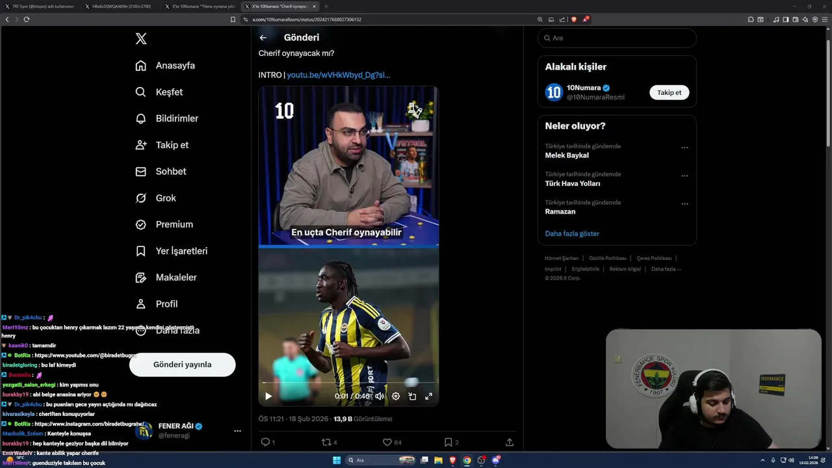Viewport: 832px width, 468px height.
Task: Go back with the Gönderi back arrow
Action: click(263, 38)
